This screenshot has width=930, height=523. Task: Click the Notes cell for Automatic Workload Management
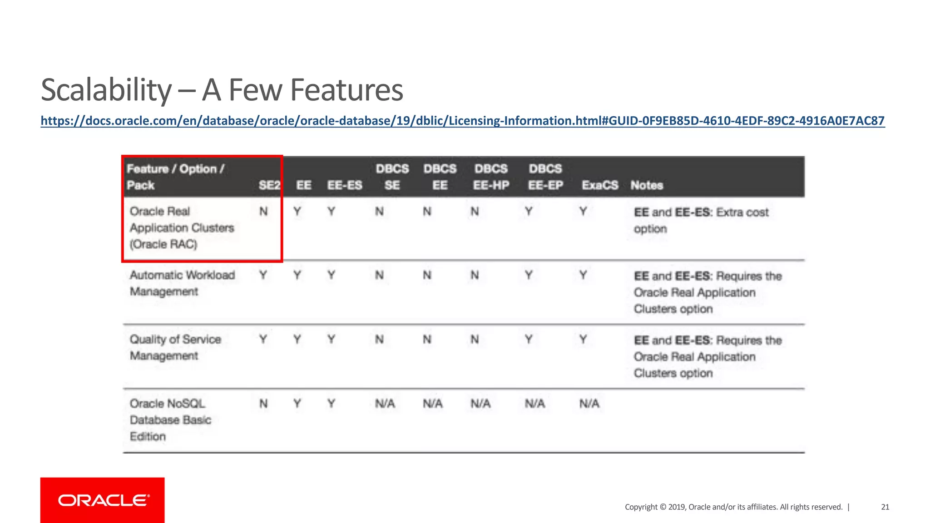click(707, 292)
